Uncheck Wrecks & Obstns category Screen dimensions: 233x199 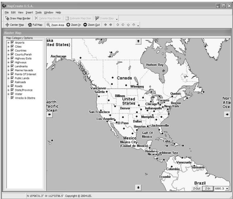[12, 98]
